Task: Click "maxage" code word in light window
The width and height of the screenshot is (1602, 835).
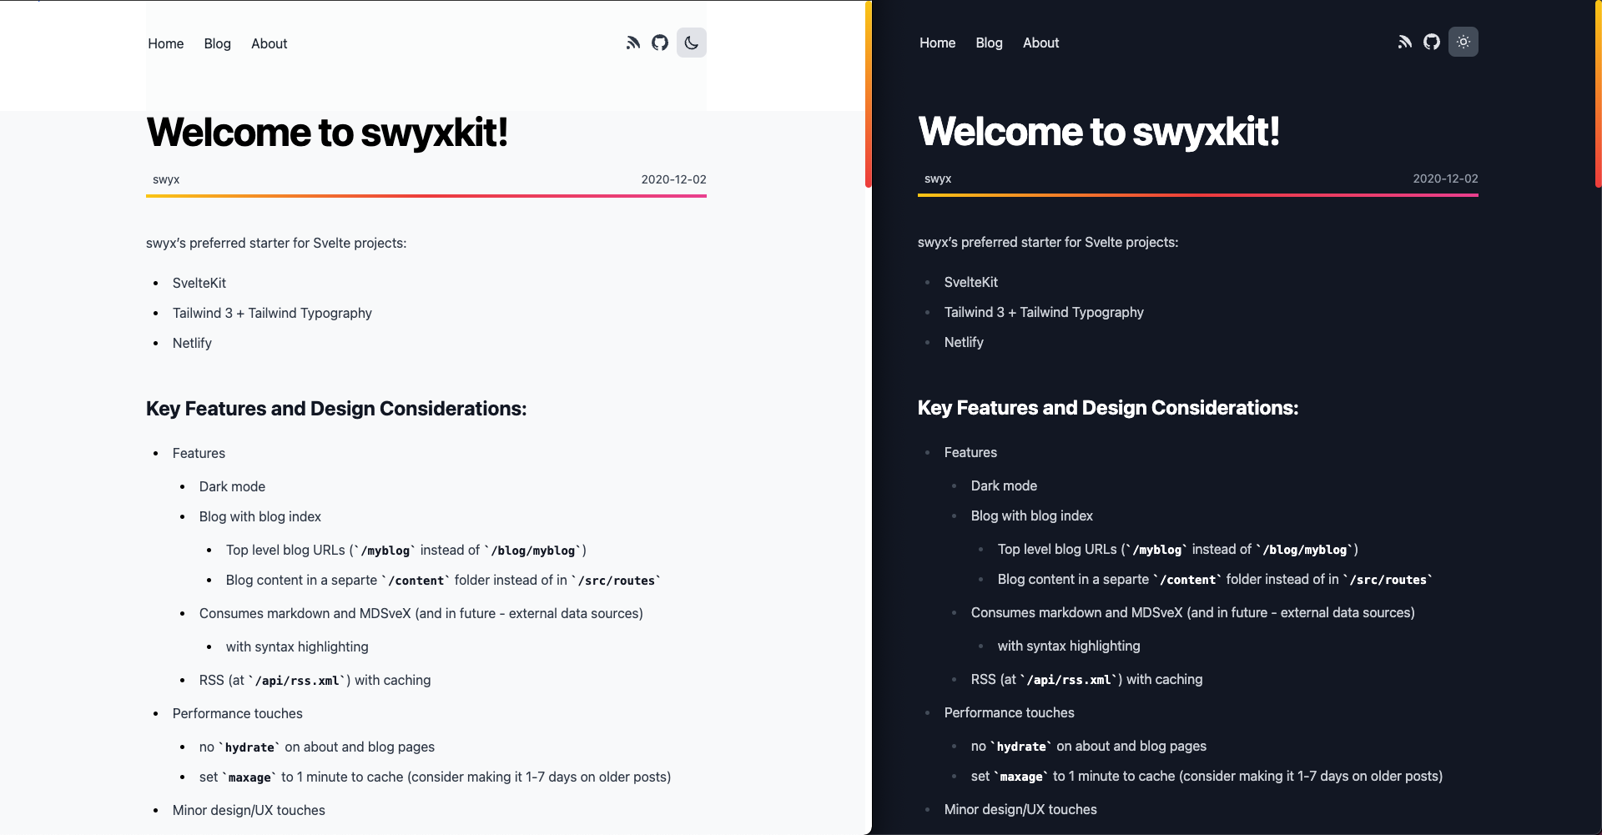Action: (249, 777)
